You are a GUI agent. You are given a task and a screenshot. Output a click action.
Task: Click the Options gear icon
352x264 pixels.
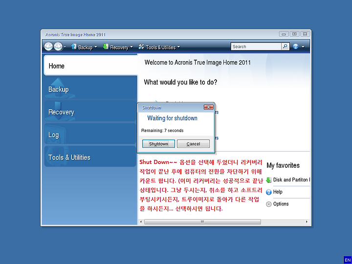coord(269,204)
